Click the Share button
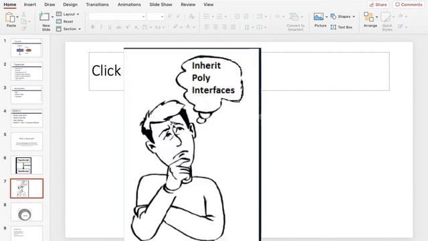The width and height of the screenshot is (428, 241). [378, 5]
